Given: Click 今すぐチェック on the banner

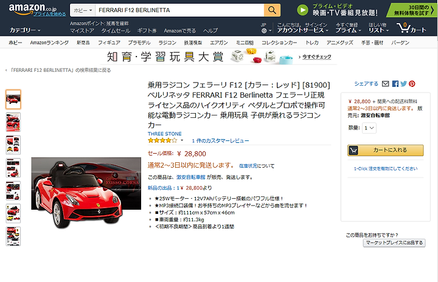Looking at the screenshot, I should 316,57.
